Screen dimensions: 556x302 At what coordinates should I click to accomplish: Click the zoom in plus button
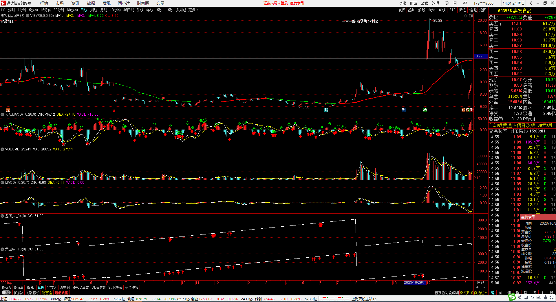pyautogui.click(x=477, y=288)
